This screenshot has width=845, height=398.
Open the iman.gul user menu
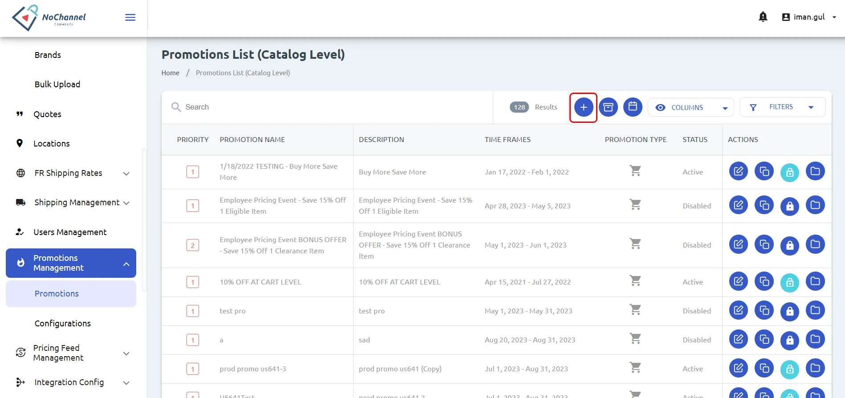(809, 17)
